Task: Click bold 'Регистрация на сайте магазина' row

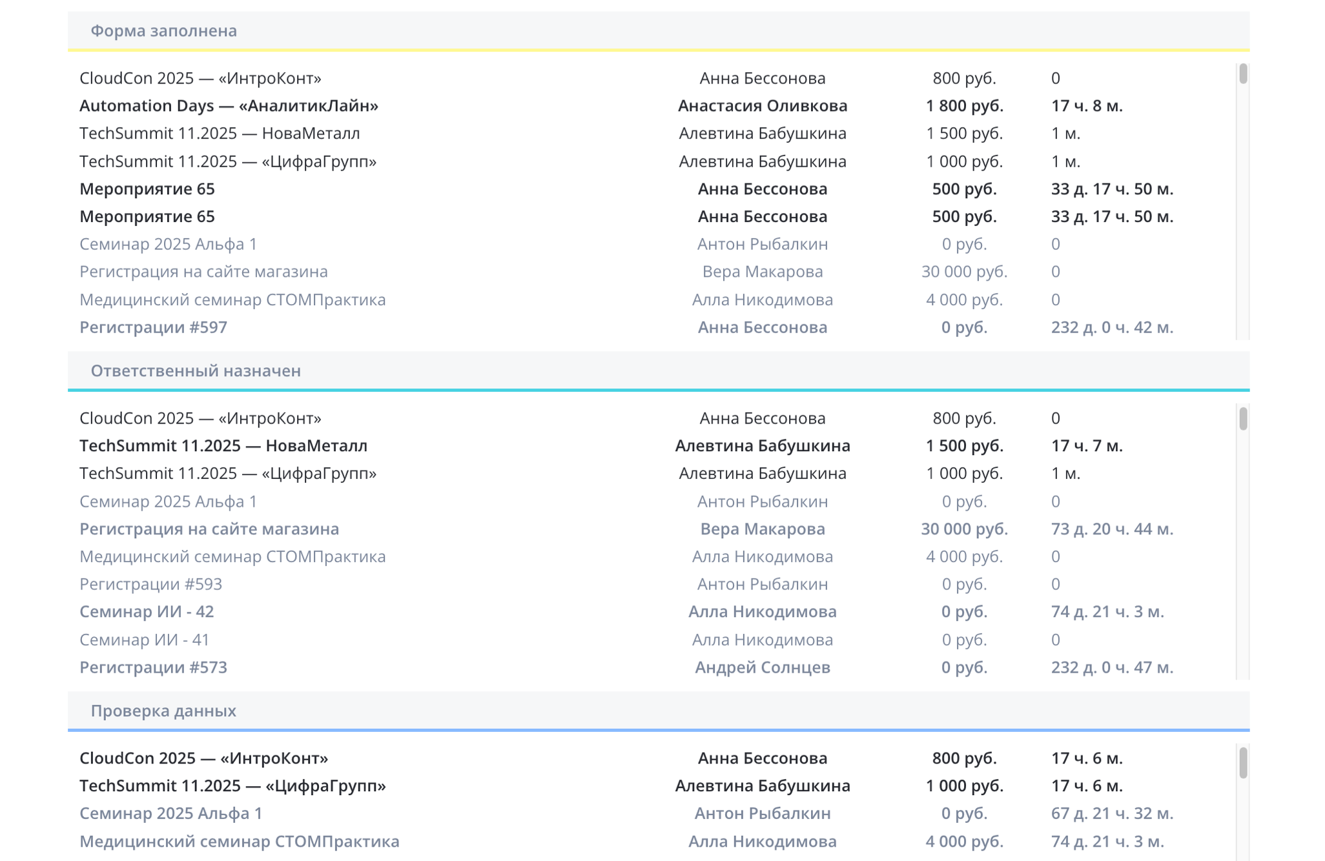Action: [x=209, y=529]
